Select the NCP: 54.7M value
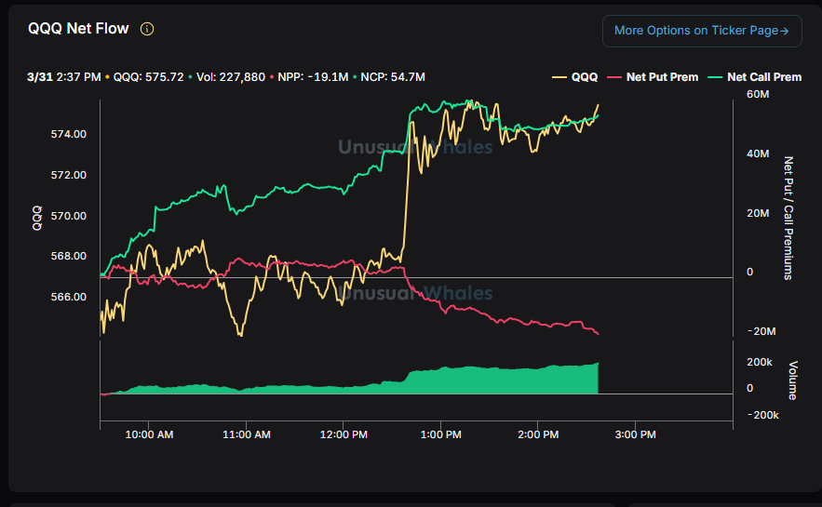 [393, 77]
